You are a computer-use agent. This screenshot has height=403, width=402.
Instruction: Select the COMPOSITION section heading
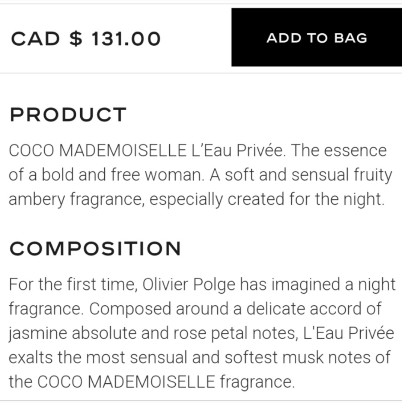[x=95, y=248]
